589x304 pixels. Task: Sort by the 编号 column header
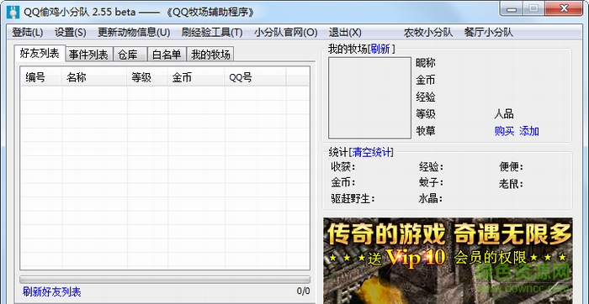(x=41, y=77)
